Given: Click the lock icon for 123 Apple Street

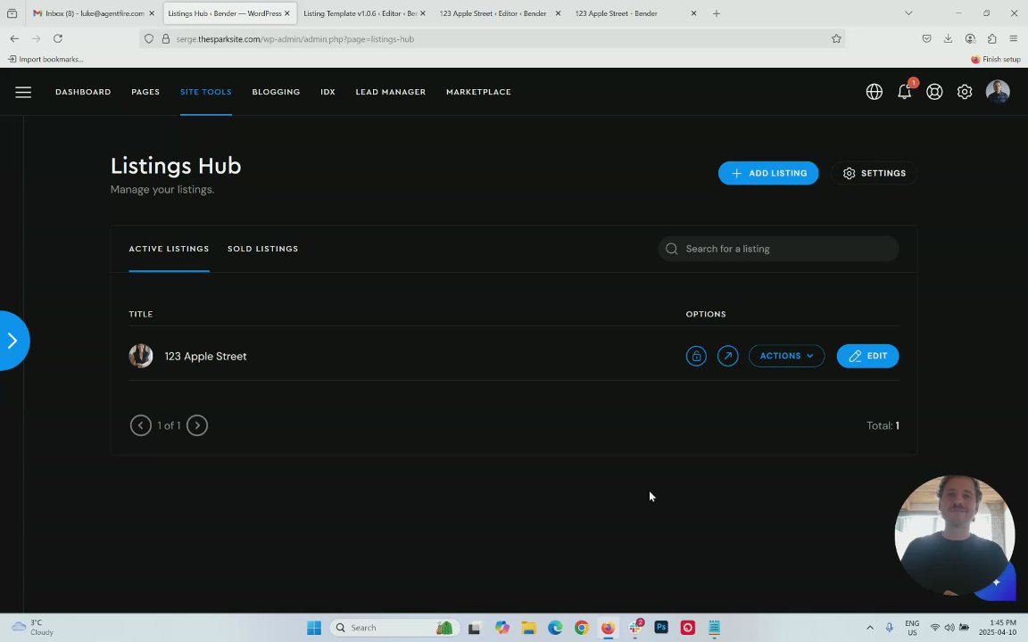Looking at the screenshot, I should [x=696, y=356].
